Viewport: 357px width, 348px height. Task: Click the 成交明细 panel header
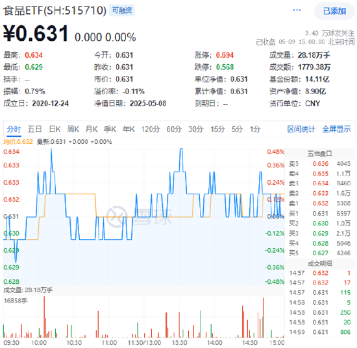319,264
